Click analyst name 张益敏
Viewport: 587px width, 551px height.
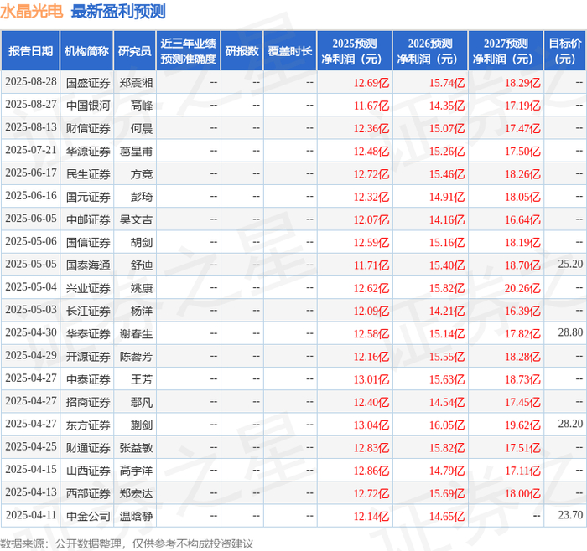[136, 447]
